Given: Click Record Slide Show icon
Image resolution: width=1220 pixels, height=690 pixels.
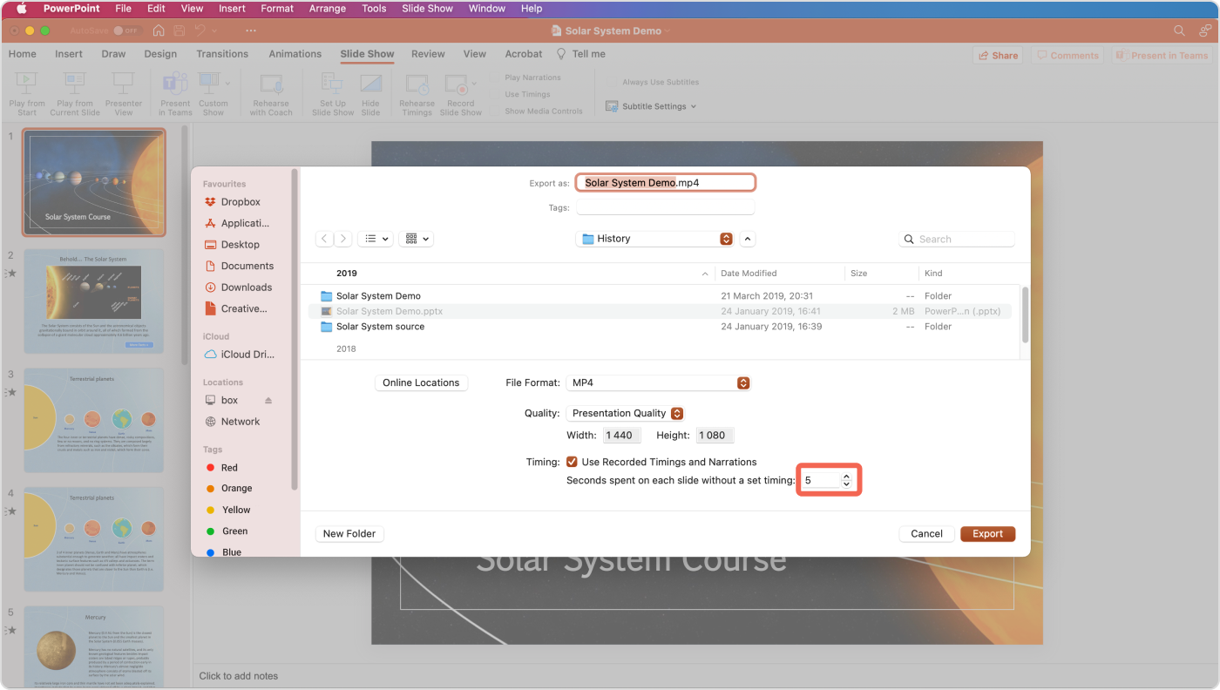Looking at the screenshot, I should click(x=457, y=85).
